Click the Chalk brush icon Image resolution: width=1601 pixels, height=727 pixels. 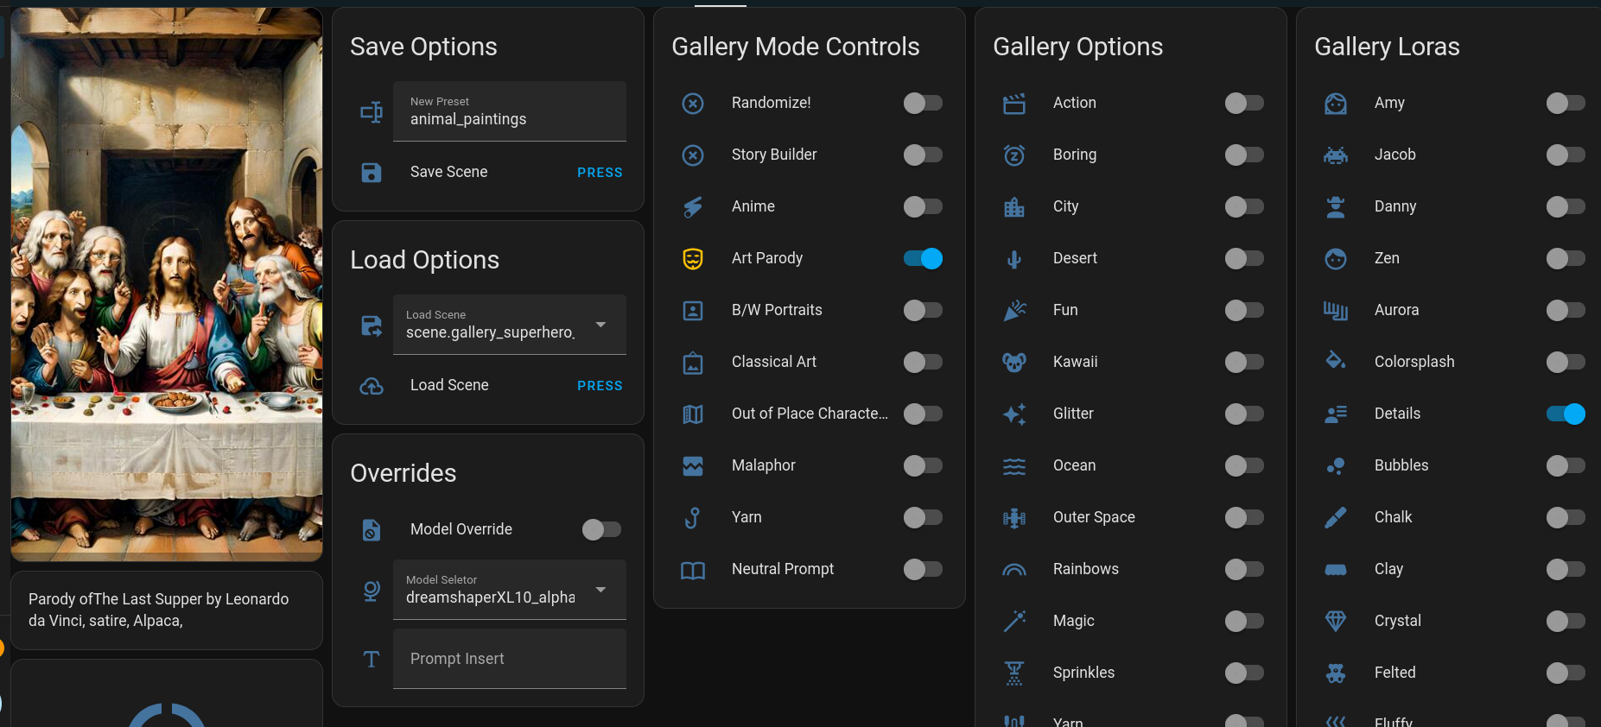coord(1336,517)
